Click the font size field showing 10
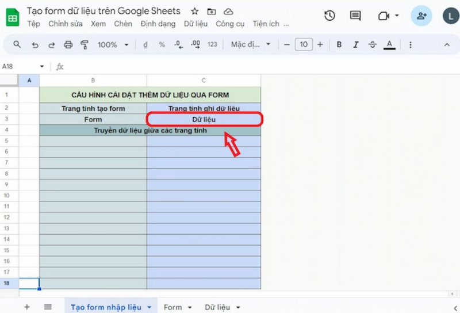 (x=304, y=44)
